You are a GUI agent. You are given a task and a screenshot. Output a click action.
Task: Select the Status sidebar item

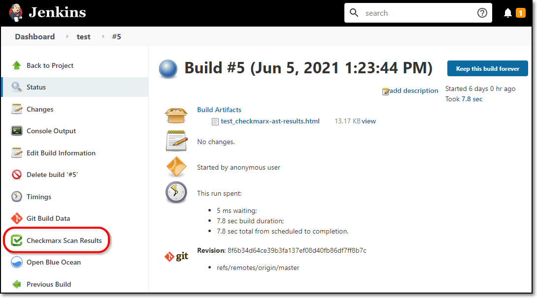click(75, 87)
